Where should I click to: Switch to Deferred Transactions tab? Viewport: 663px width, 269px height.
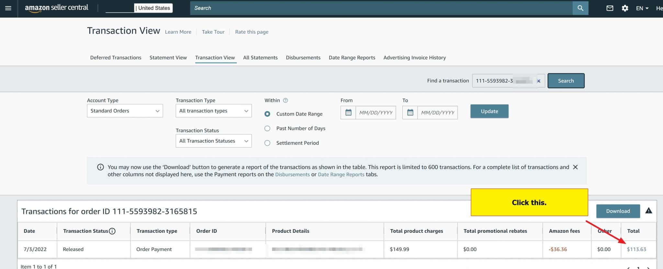pyautogui.click(x=116, y=58)
